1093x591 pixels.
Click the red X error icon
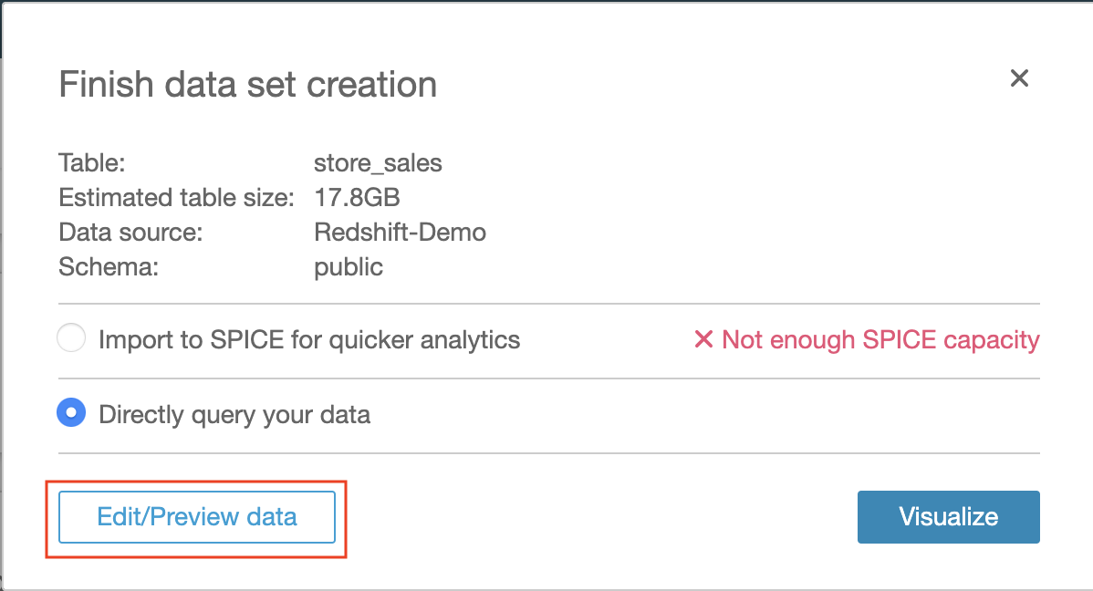703,340
